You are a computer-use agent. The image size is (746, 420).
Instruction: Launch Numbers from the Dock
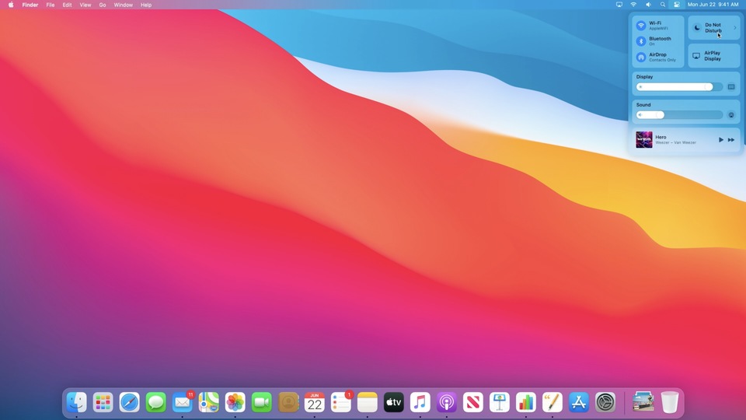[526, 402]
